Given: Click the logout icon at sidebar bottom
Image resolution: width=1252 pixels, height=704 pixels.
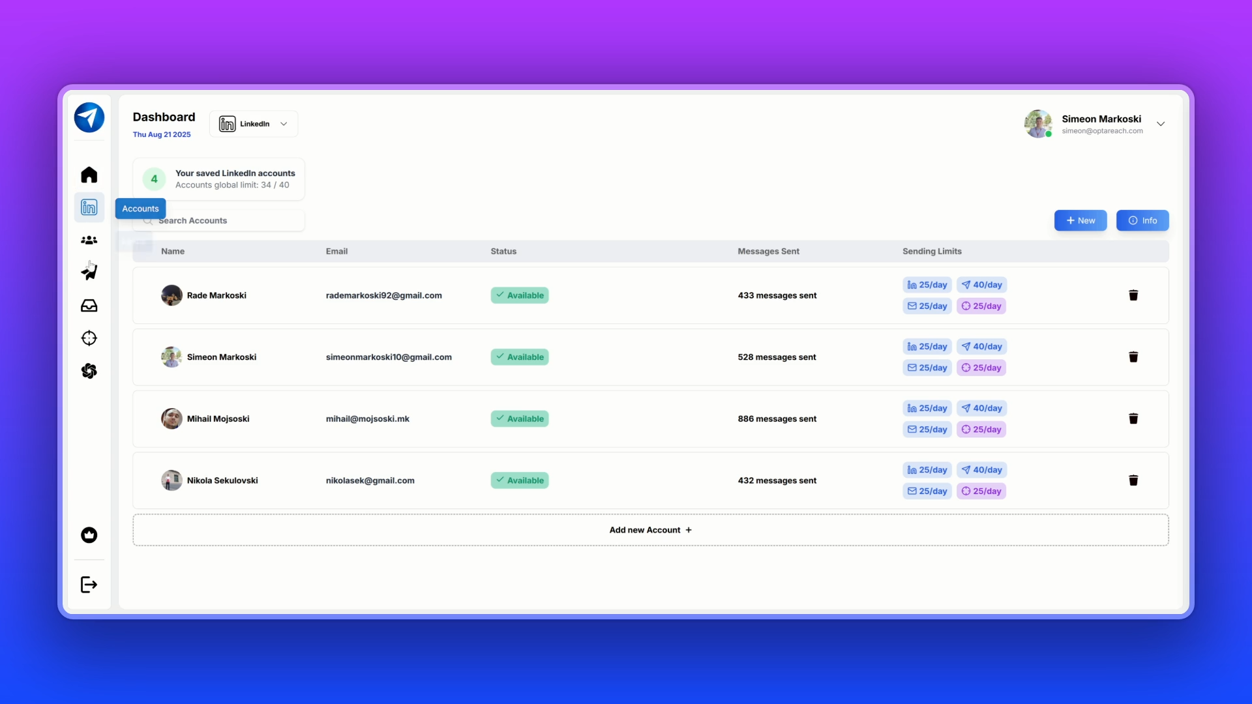Looking at the screenshot, I should pos(89,585).
